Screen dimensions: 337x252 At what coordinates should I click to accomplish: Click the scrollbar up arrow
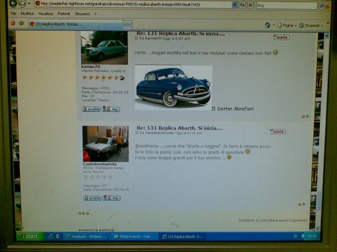(x=327, y=36)
